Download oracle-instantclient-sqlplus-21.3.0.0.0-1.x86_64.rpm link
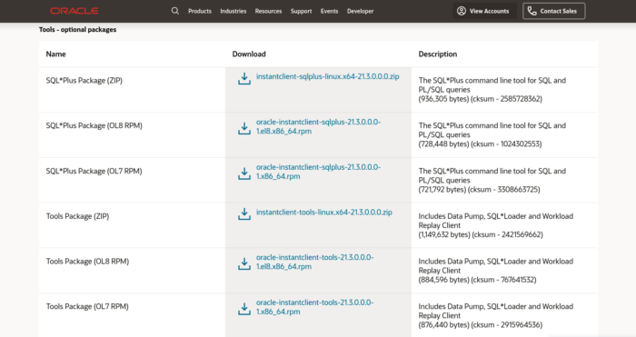The image size is (636, 337). pos(318,172)
